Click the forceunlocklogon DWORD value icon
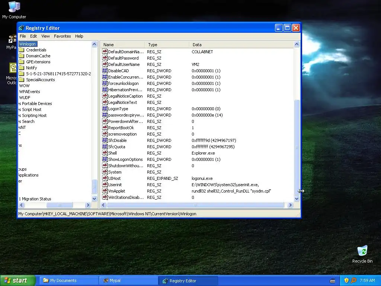Viewport: 381px width, 286px height. click(105, 83)
